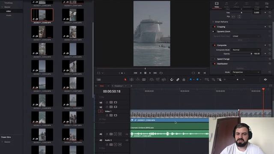Toggle the Position Lock icon
274x154 pixels.
tap(184, 80)
